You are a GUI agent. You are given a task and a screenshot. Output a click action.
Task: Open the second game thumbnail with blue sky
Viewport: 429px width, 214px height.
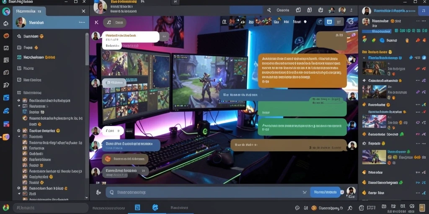(x=374, y=92)
